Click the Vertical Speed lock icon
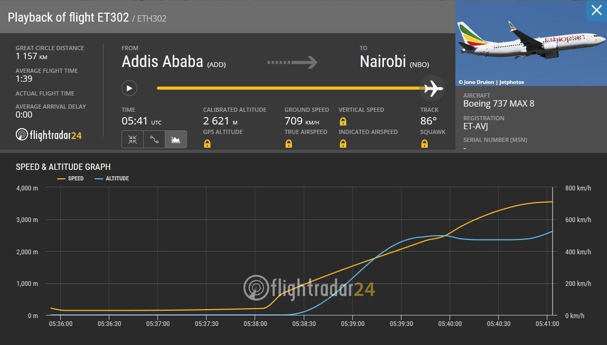The height and width of the screenshot is (345, 607). pyautogui.click(x=343, y=121)
